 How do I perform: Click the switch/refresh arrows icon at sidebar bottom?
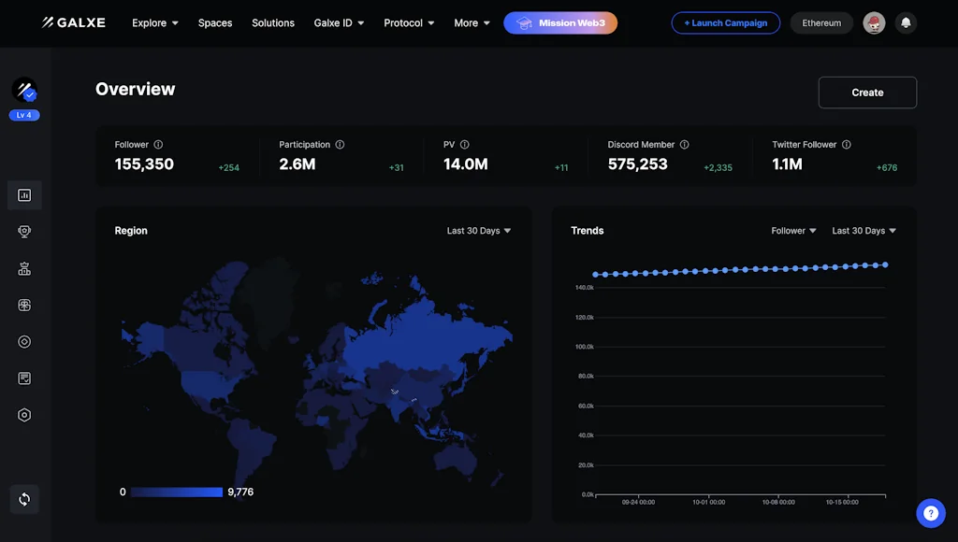pyautogui.click(x=24, y=499)
